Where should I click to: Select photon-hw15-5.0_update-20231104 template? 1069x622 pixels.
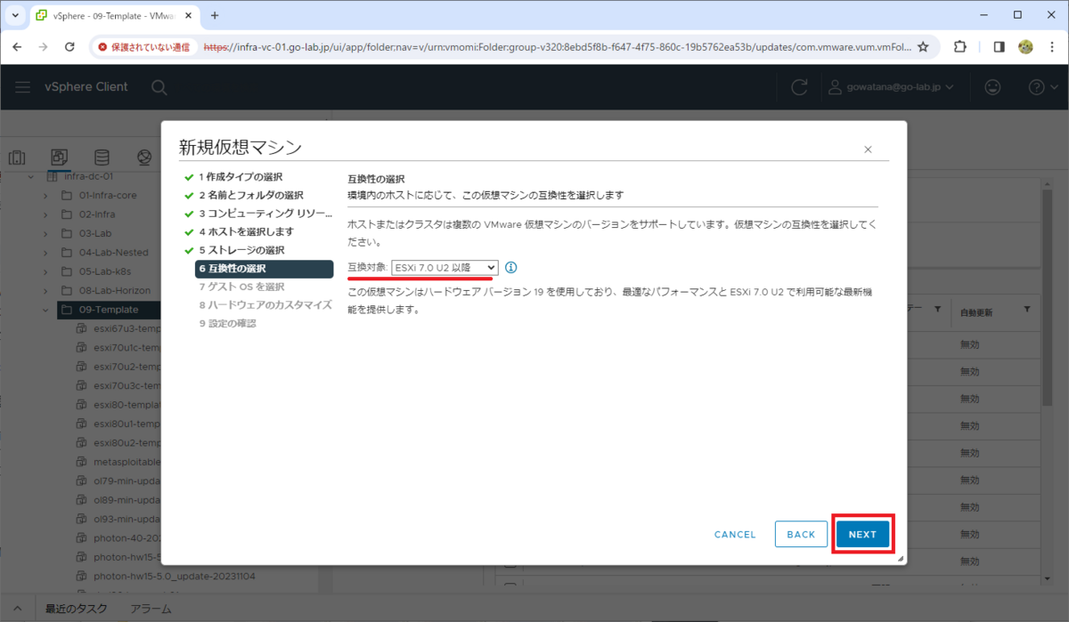pyautogui.click(x=174, y=578)
